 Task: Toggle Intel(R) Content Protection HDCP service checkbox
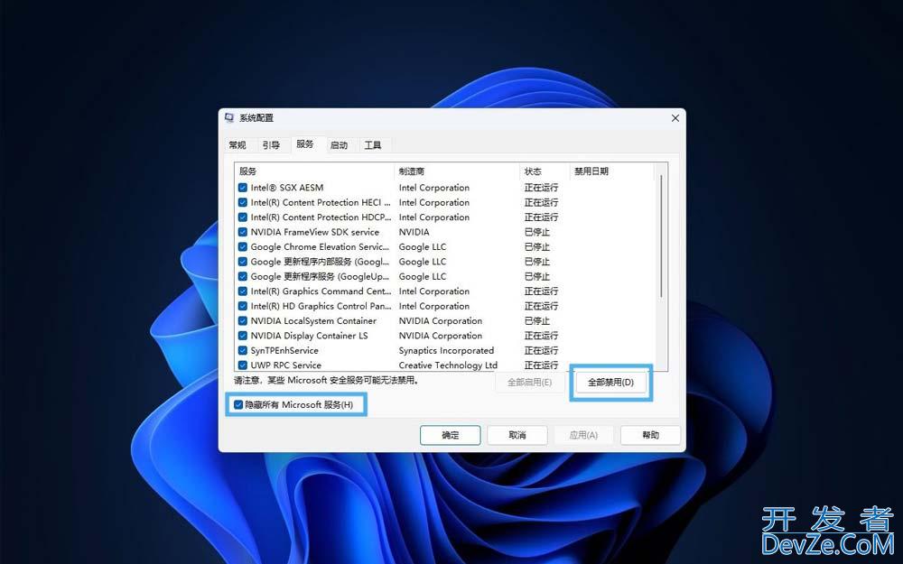(x=242, y=217)
